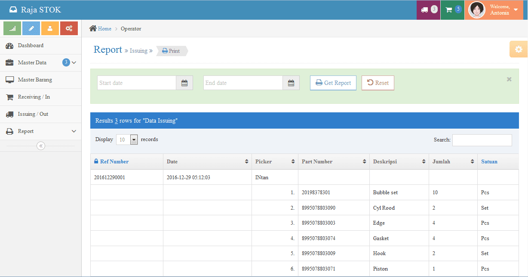Screen dimensions: 528x277
Task: Open delivery truck notifications showing 3
Action: pos(428,9)
